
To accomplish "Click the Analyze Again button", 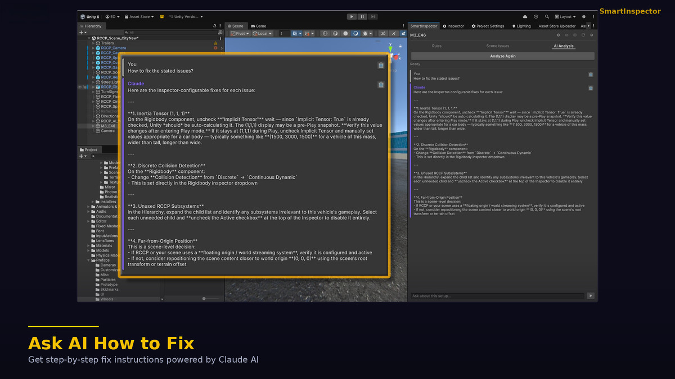I will click(502, 56).
